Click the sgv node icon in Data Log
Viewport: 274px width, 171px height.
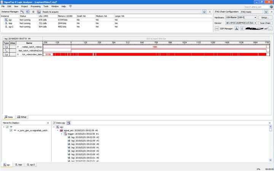58,127
